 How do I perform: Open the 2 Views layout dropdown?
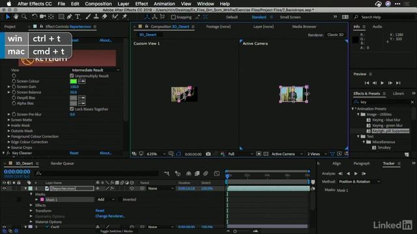coord(317,154)
